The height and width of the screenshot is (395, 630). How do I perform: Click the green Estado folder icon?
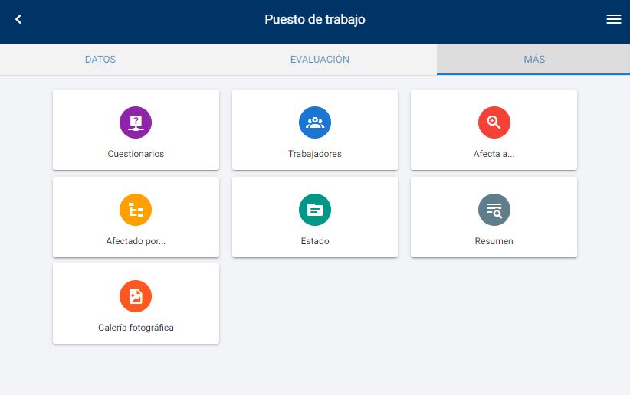pyautogui.click(x=315, y=209)
